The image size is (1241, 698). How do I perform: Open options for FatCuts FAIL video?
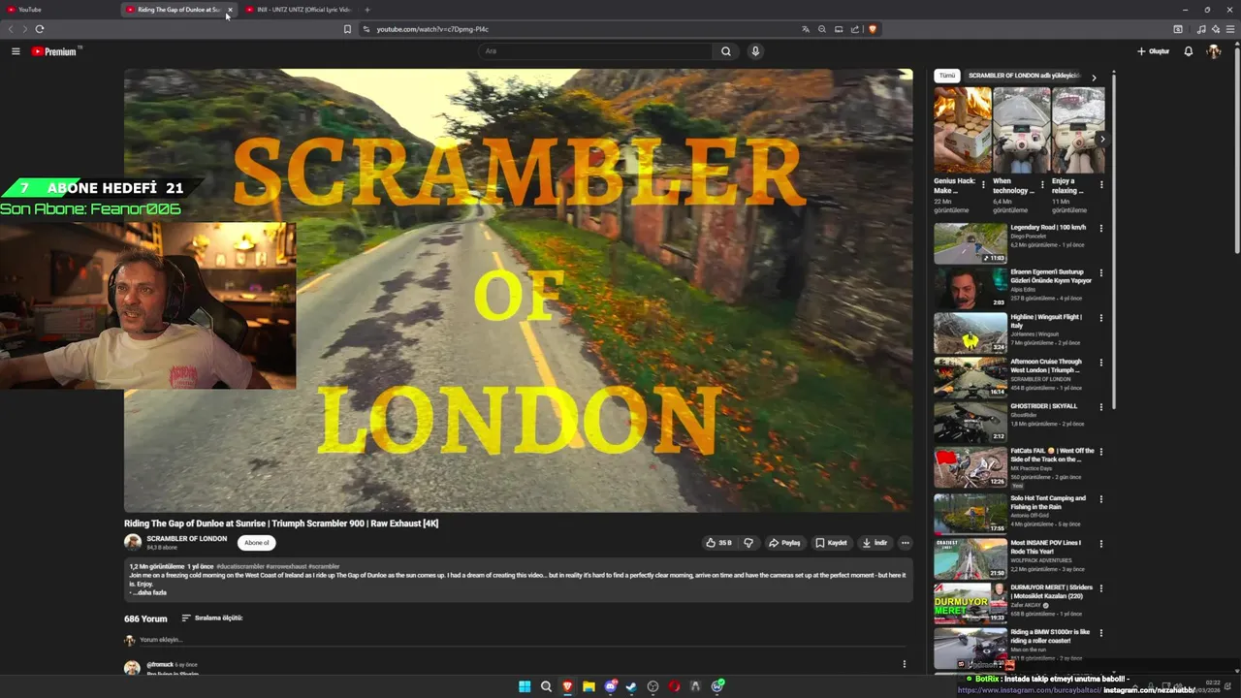1100,452
